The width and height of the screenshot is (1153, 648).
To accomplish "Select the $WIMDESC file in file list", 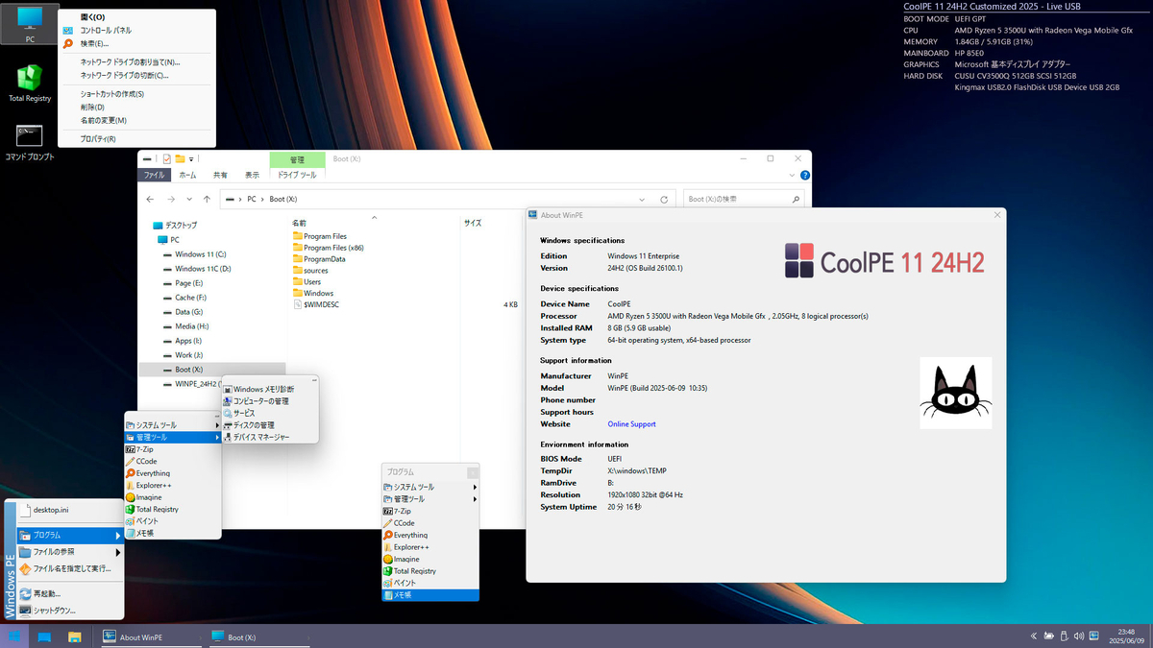I will pos(316,304).
